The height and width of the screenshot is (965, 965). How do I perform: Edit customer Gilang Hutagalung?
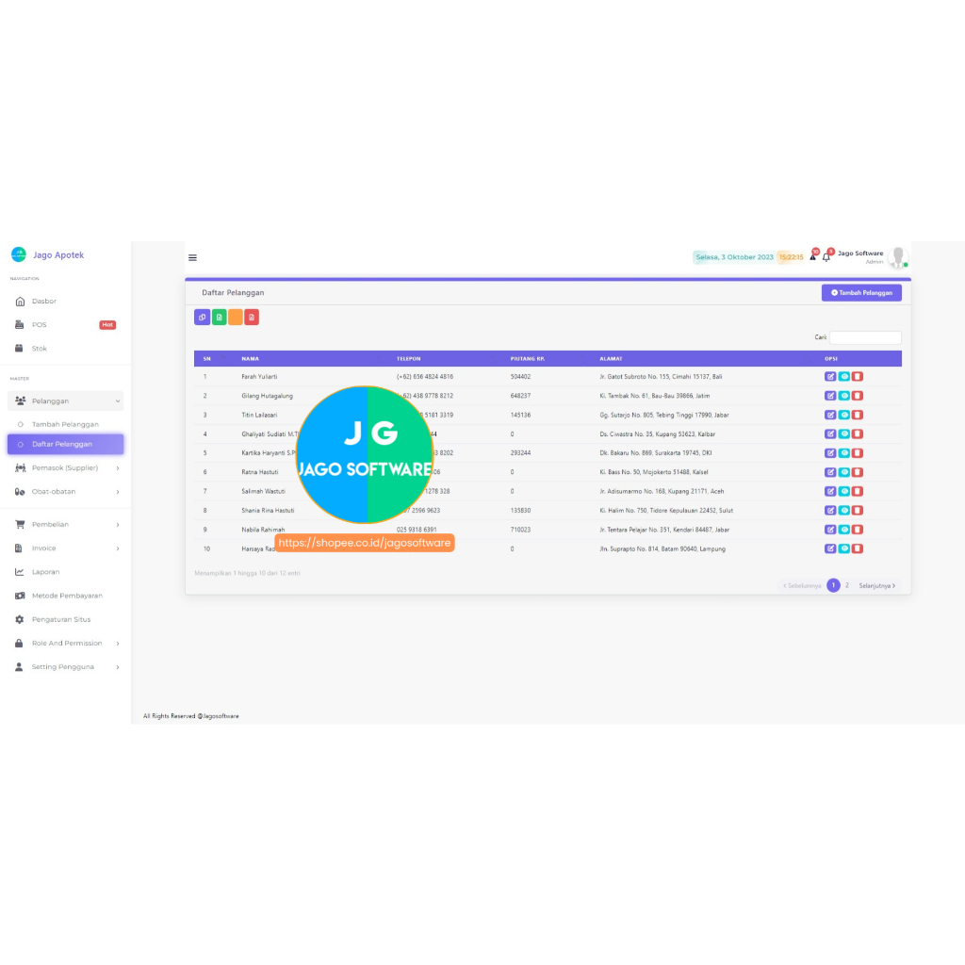coord(830,396)
